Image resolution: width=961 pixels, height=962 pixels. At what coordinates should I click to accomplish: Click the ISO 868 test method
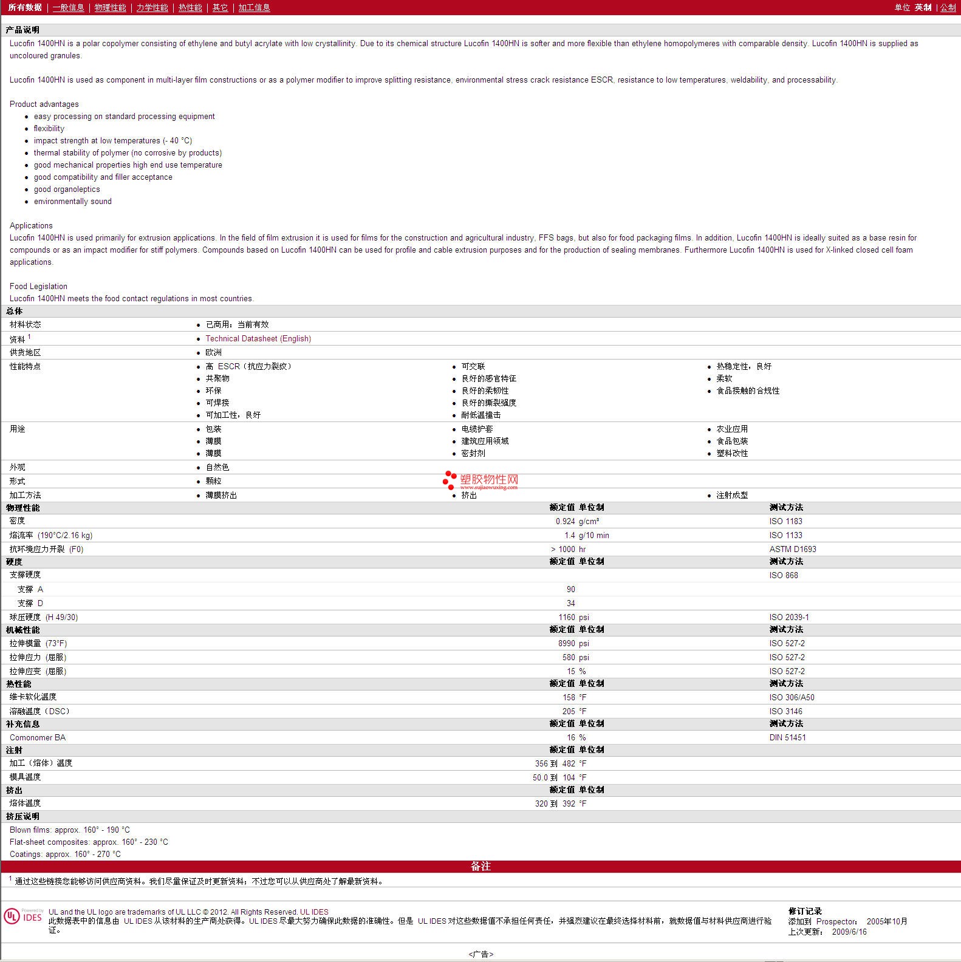click(x=784, y=575)
